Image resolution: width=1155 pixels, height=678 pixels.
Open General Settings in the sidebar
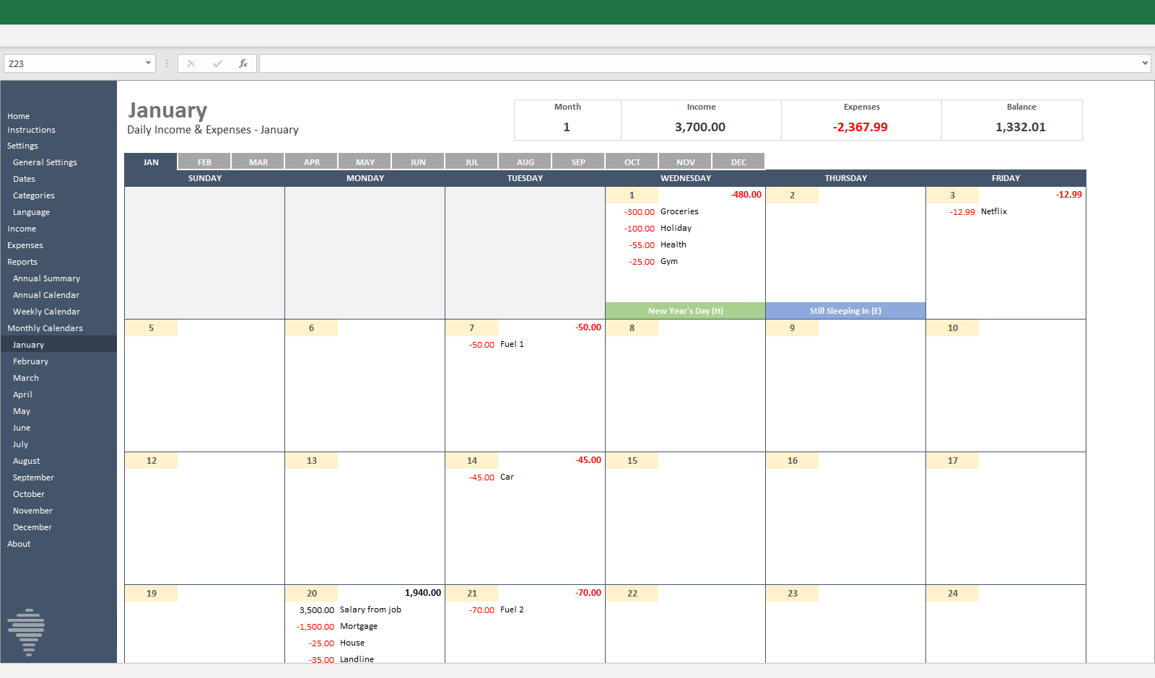point(45,162)
